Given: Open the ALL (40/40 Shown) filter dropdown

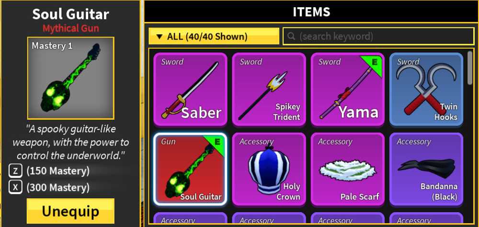Looking at the screenshot, I should (214, 36).
